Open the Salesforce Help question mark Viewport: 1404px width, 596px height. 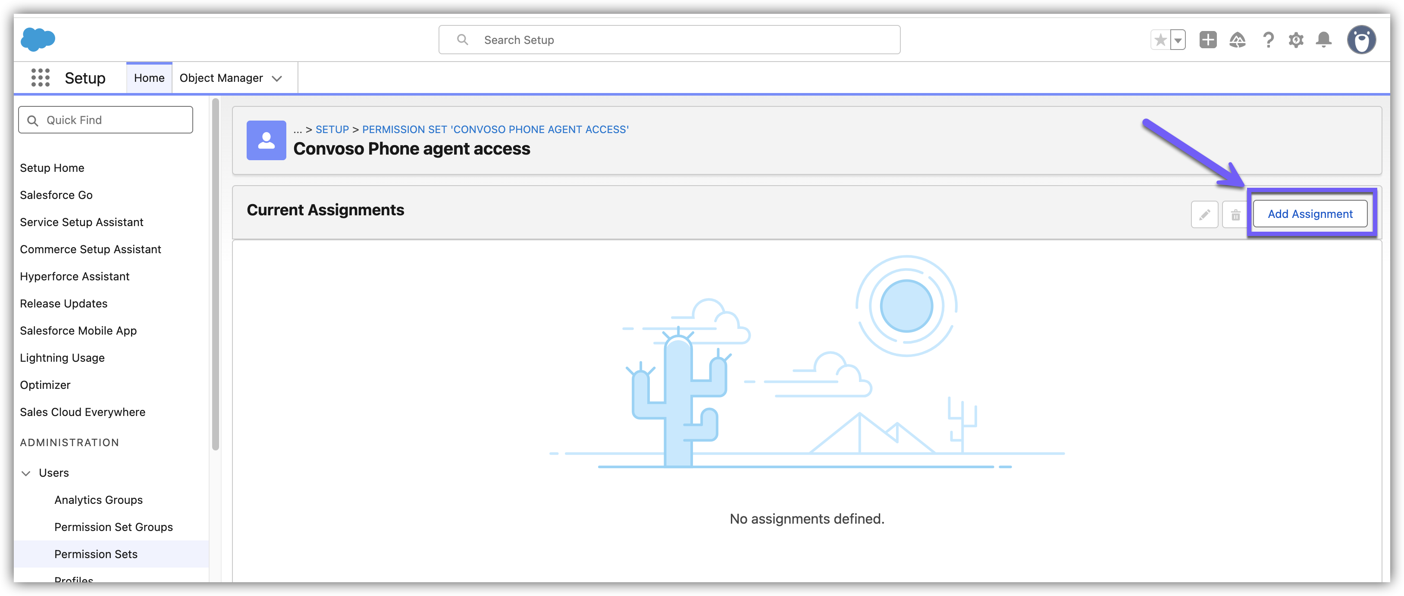1268,40
